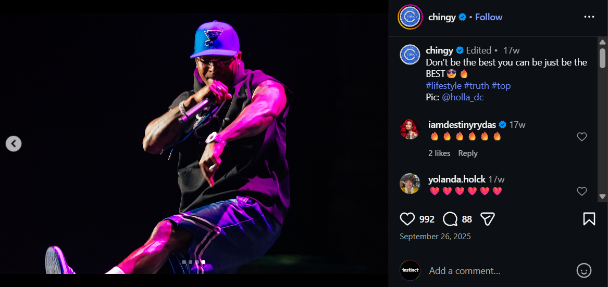Open the three-dot more options menu

pyautogui.click(x=589, y=17)
